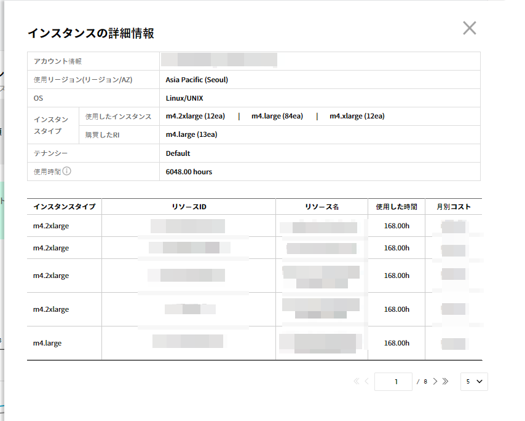Screen dimensions: 525x421
Task: Go to the previous page arrow
Action: coord(366,381)
